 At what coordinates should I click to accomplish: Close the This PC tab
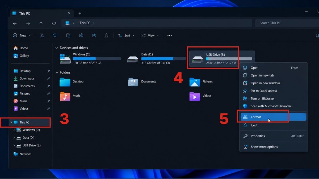tap(69, 13)
